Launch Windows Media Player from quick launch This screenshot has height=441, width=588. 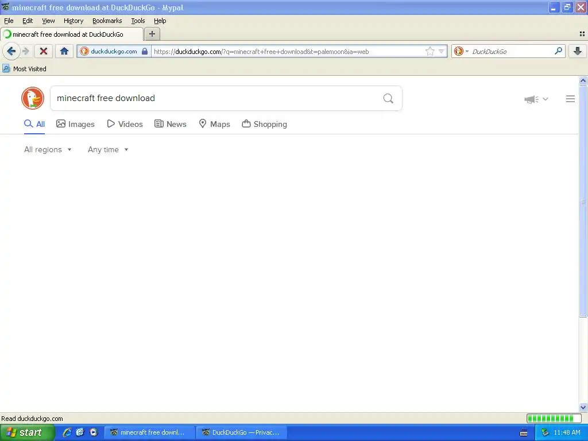(x=94, y=432)
